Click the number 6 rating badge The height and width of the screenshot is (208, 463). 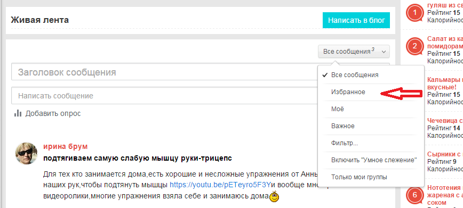(416, 195)
